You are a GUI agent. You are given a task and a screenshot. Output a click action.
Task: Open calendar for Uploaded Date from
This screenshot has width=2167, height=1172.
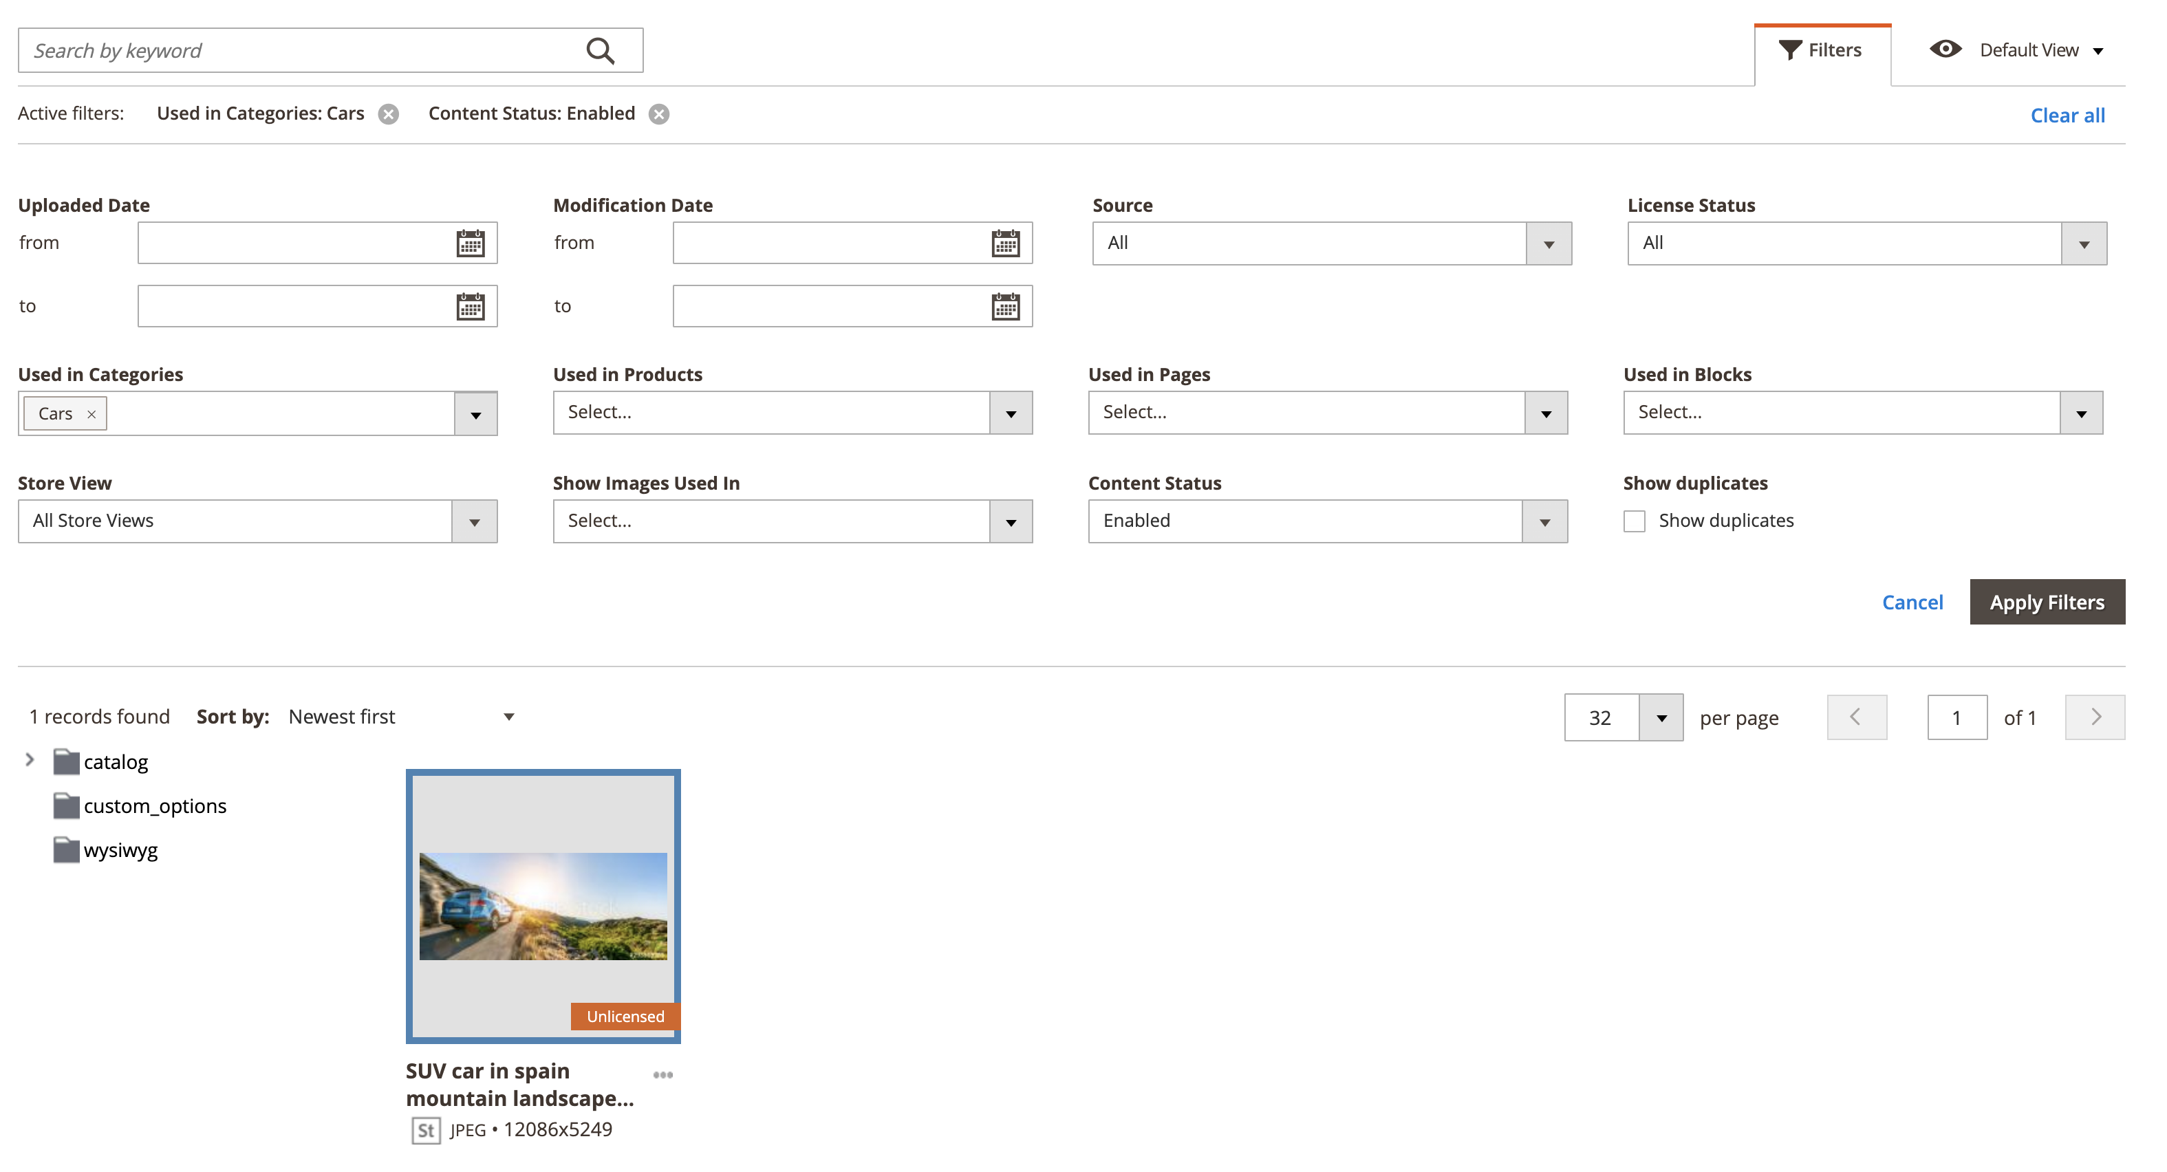point(471,243)
